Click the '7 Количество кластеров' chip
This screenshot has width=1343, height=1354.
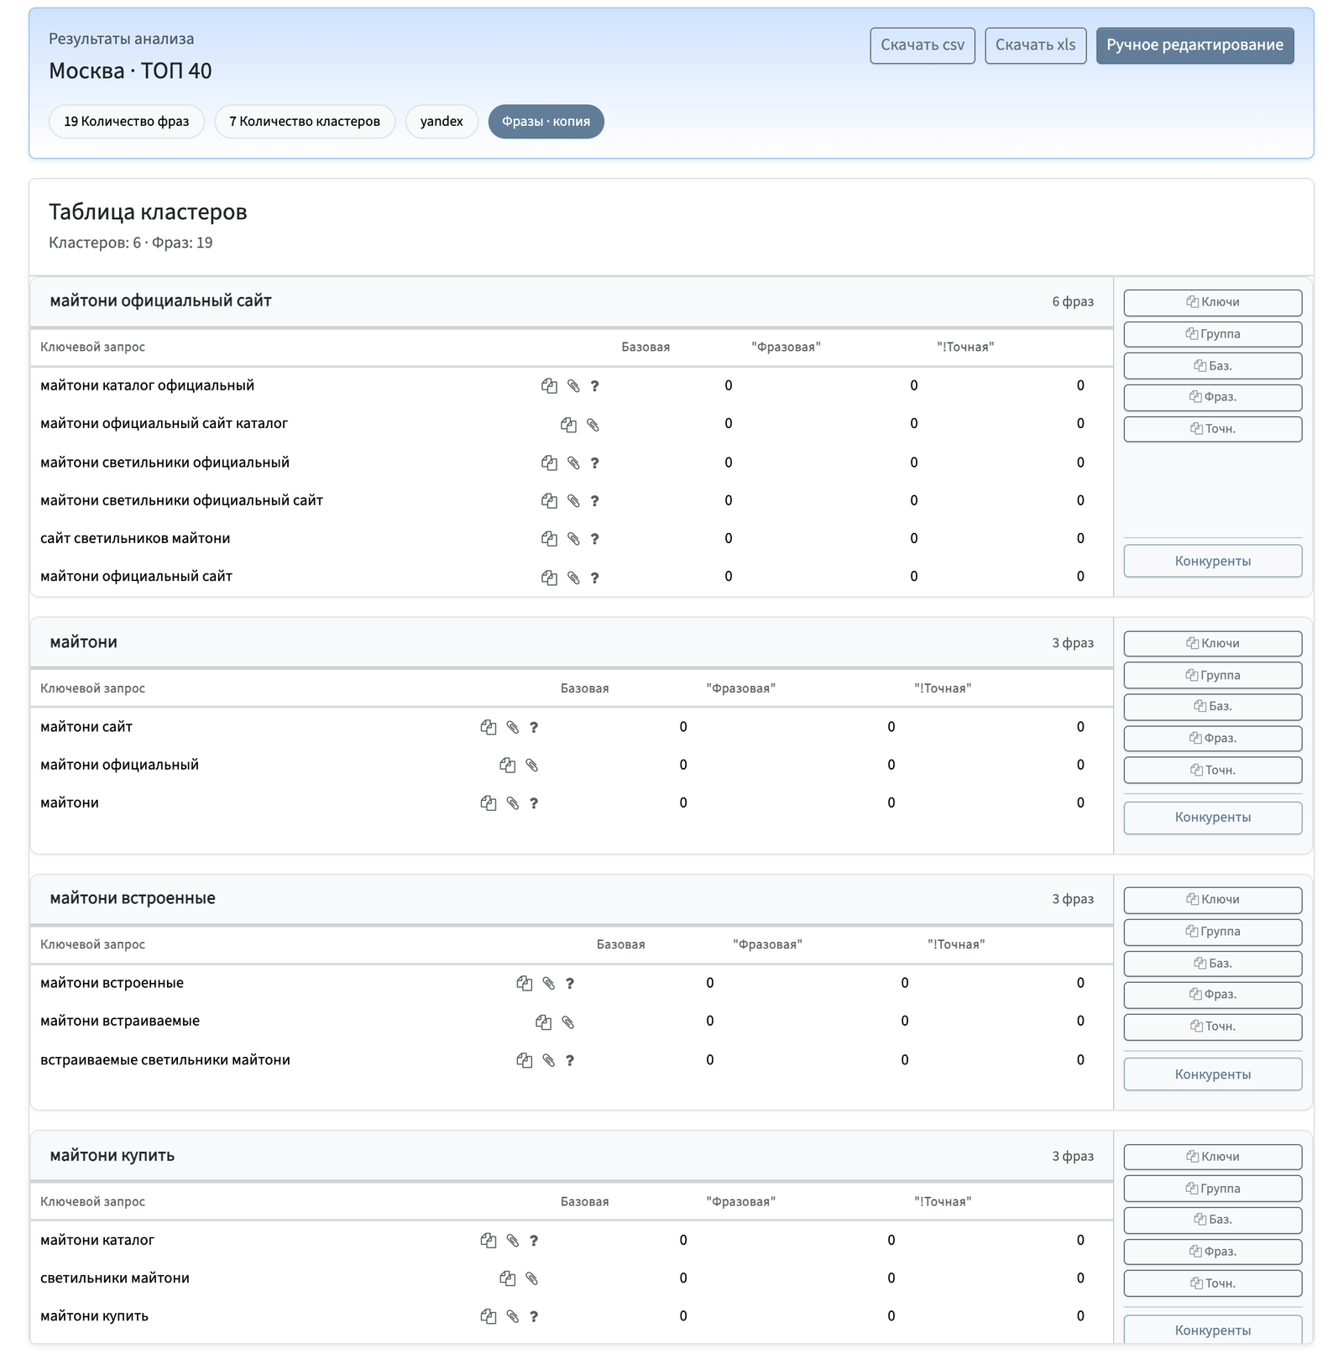pyautogui.click(x=305, y=122)
